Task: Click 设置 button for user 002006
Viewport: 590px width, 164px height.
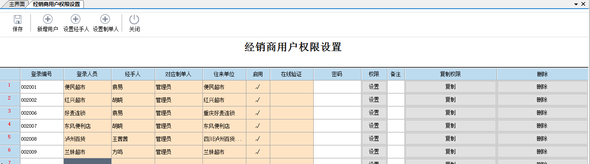Action: tap(374, 113)
